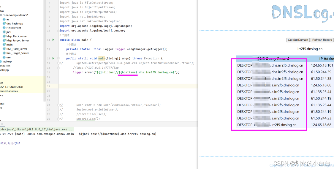
Task: Click the java.exe command path in console
Action: (x=37, y=129)
